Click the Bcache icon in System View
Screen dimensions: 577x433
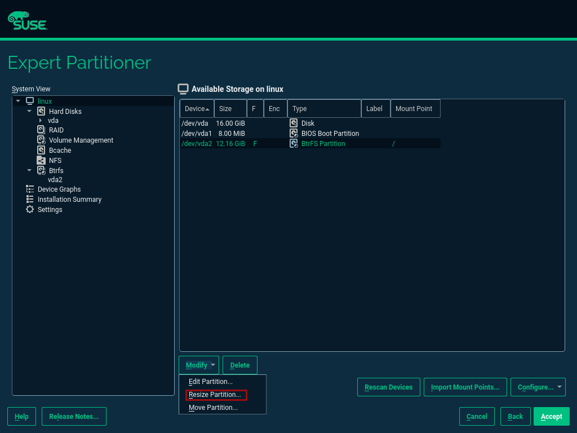pyautogui.click(x=40, y=150)
